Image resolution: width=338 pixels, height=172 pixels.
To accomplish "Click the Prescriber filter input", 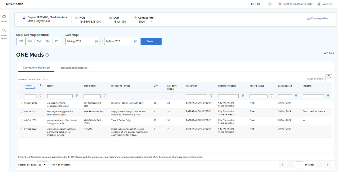I will [197, 96].
